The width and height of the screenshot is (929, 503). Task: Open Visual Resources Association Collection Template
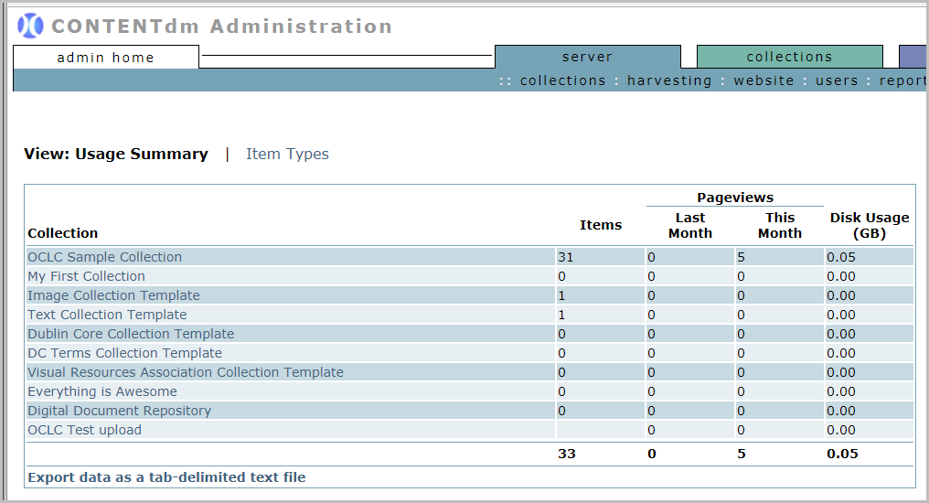click(186, 372)
